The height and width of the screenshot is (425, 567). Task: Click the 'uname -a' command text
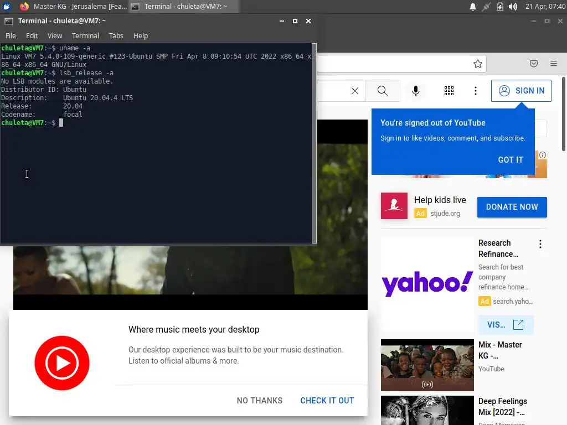click(x=75, y=48)
